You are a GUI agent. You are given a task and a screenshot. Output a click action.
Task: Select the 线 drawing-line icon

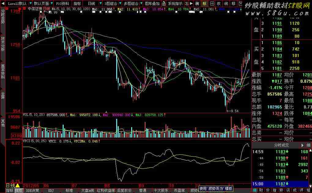pyautogui.click(x=226, y=3)
